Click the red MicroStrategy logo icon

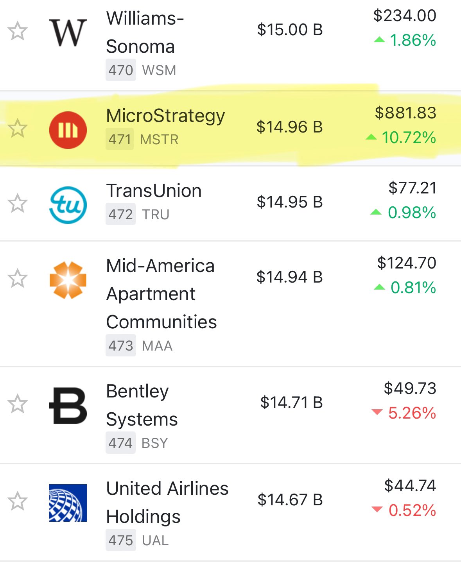tap(68, 130)
